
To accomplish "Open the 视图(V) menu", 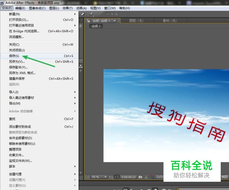I will coord(95,8).
